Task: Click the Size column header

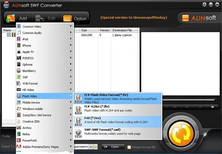Action: tap(89, 30)
